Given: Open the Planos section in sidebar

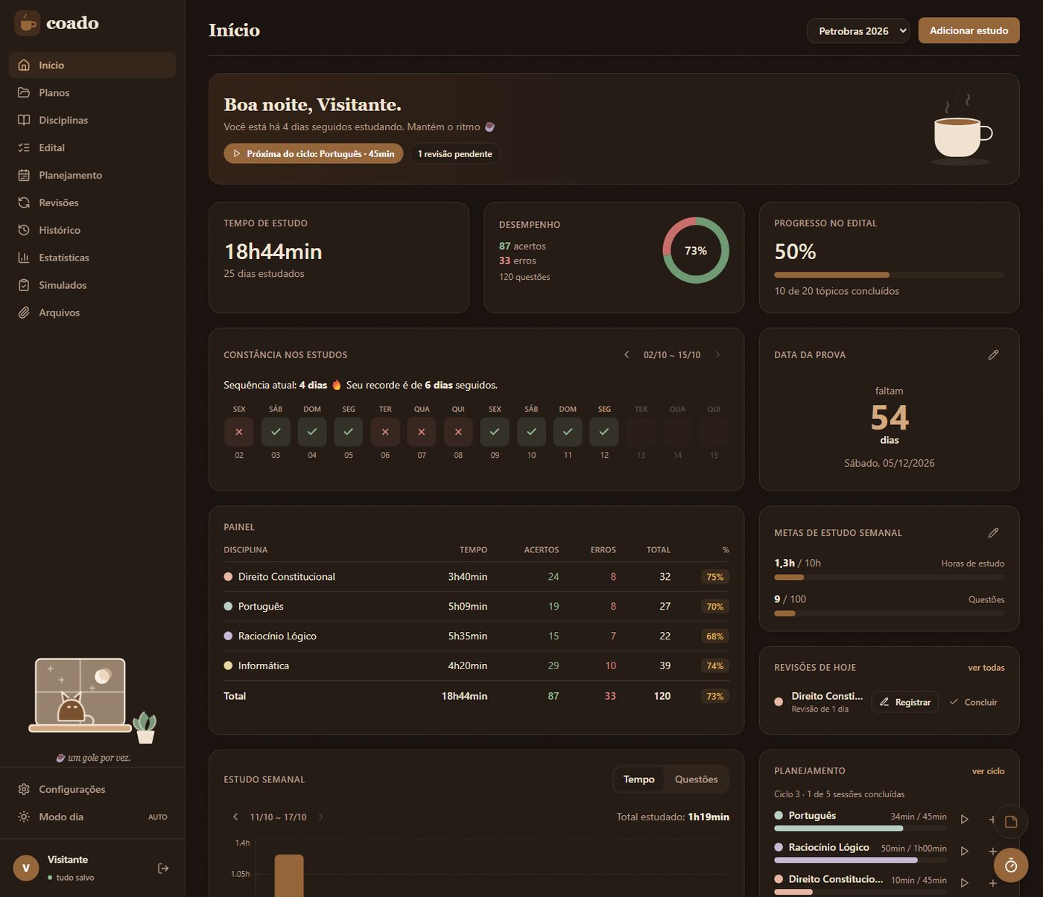Looking at the screenshot, I should 92,92.
